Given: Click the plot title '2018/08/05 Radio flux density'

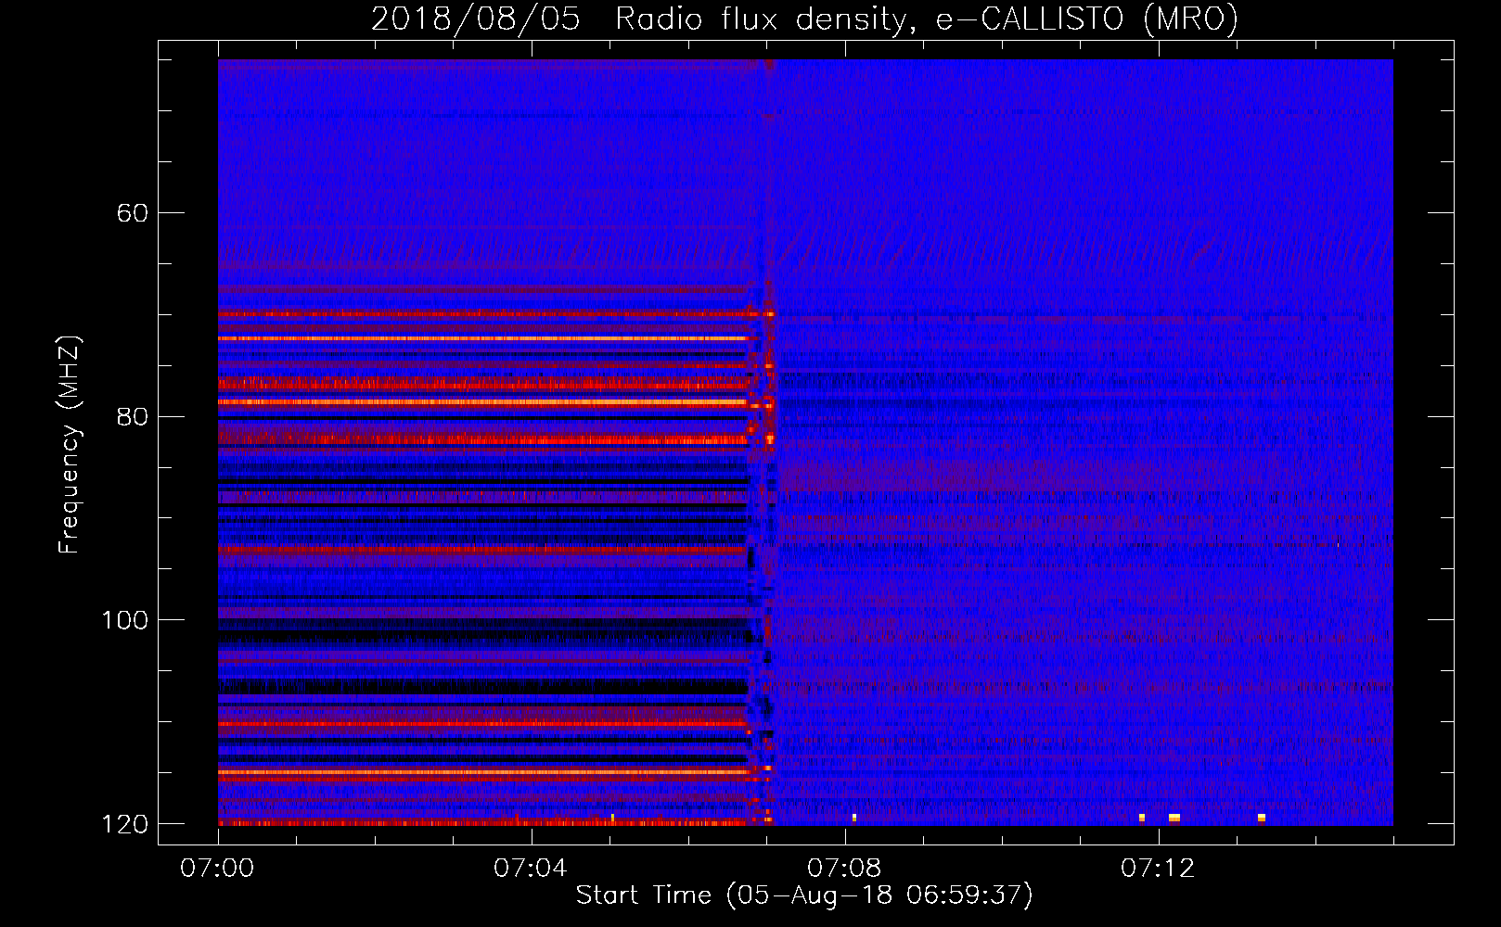Looking at the screenshot, I should pyautogui.click(x=638, y=19).
